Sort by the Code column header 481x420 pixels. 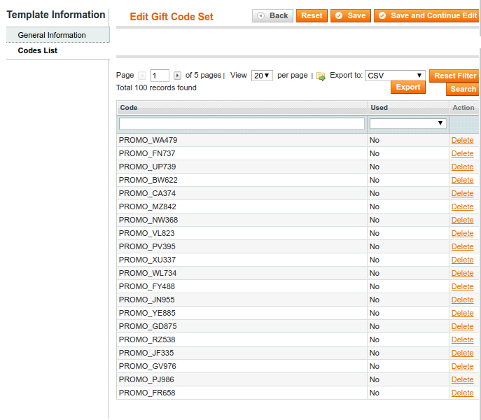129,108
